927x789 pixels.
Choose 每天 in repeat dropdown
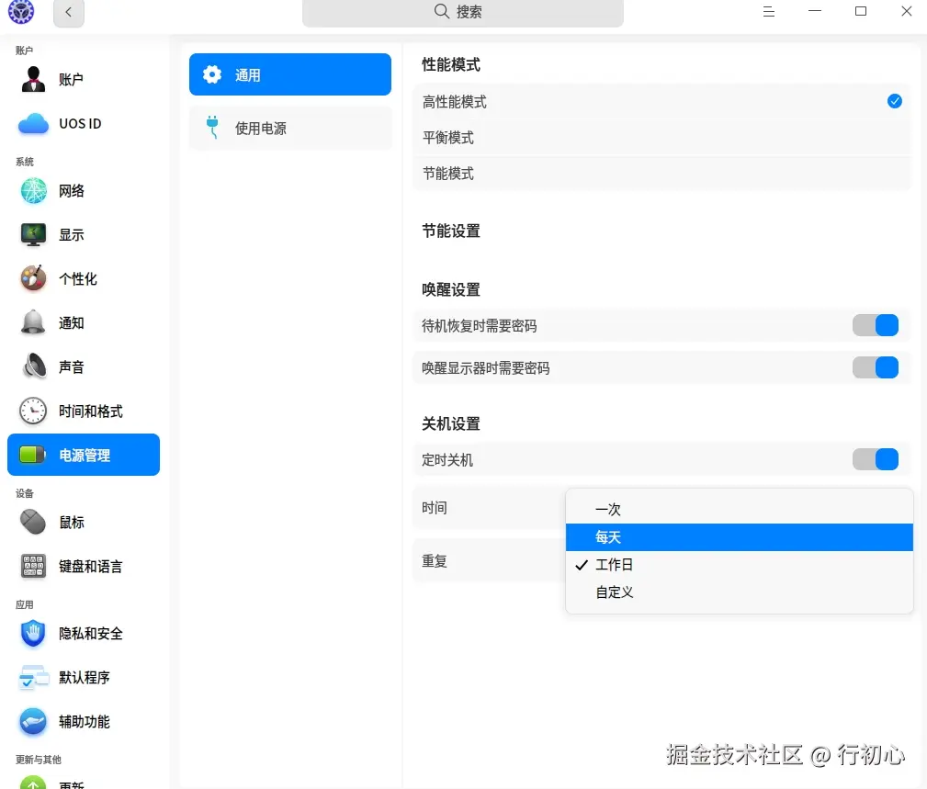point(739,537)
